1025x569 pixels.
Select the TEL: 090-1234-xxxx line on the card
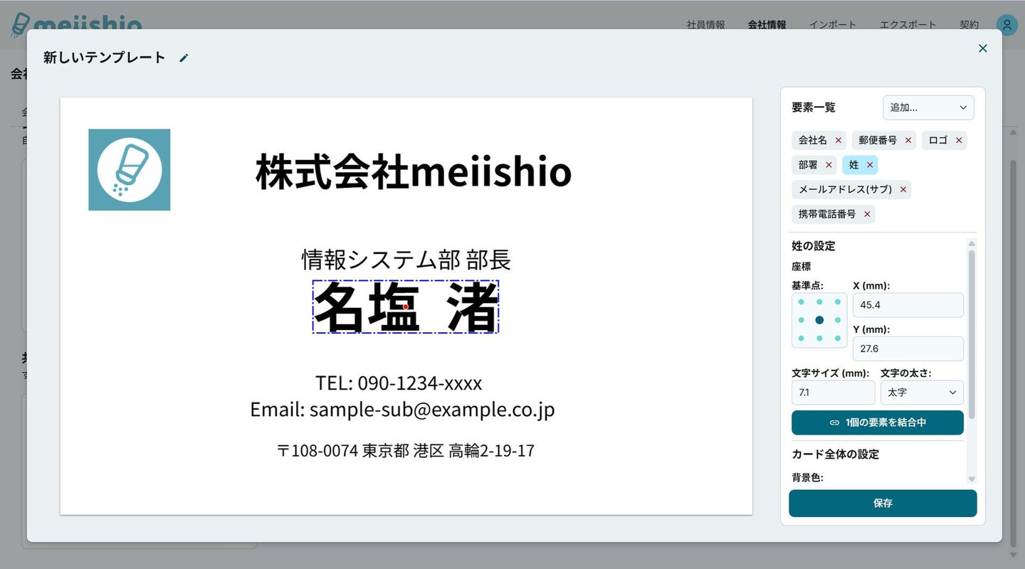point(399,383)
